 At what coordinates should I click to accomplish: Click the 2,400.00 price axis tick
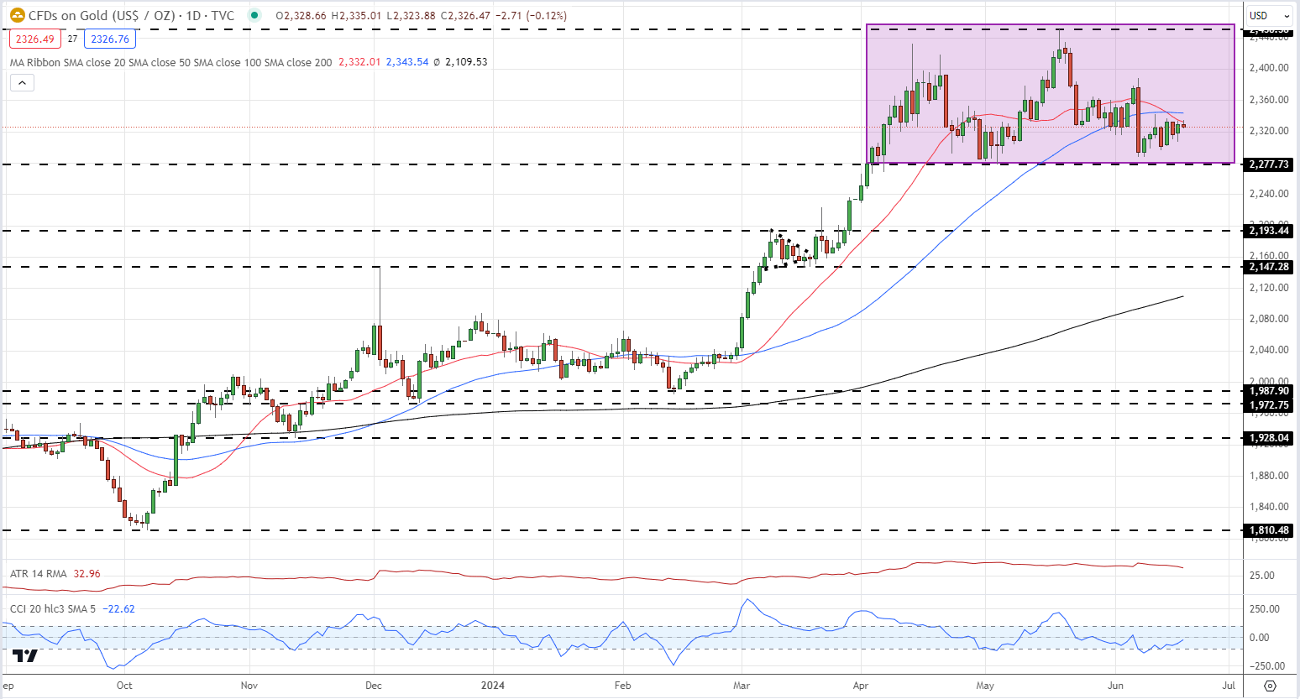[x=1269, y=68]
